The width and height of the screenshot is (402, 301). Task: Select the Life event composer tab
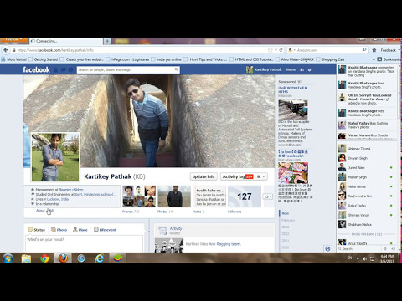tap(105, 230)
